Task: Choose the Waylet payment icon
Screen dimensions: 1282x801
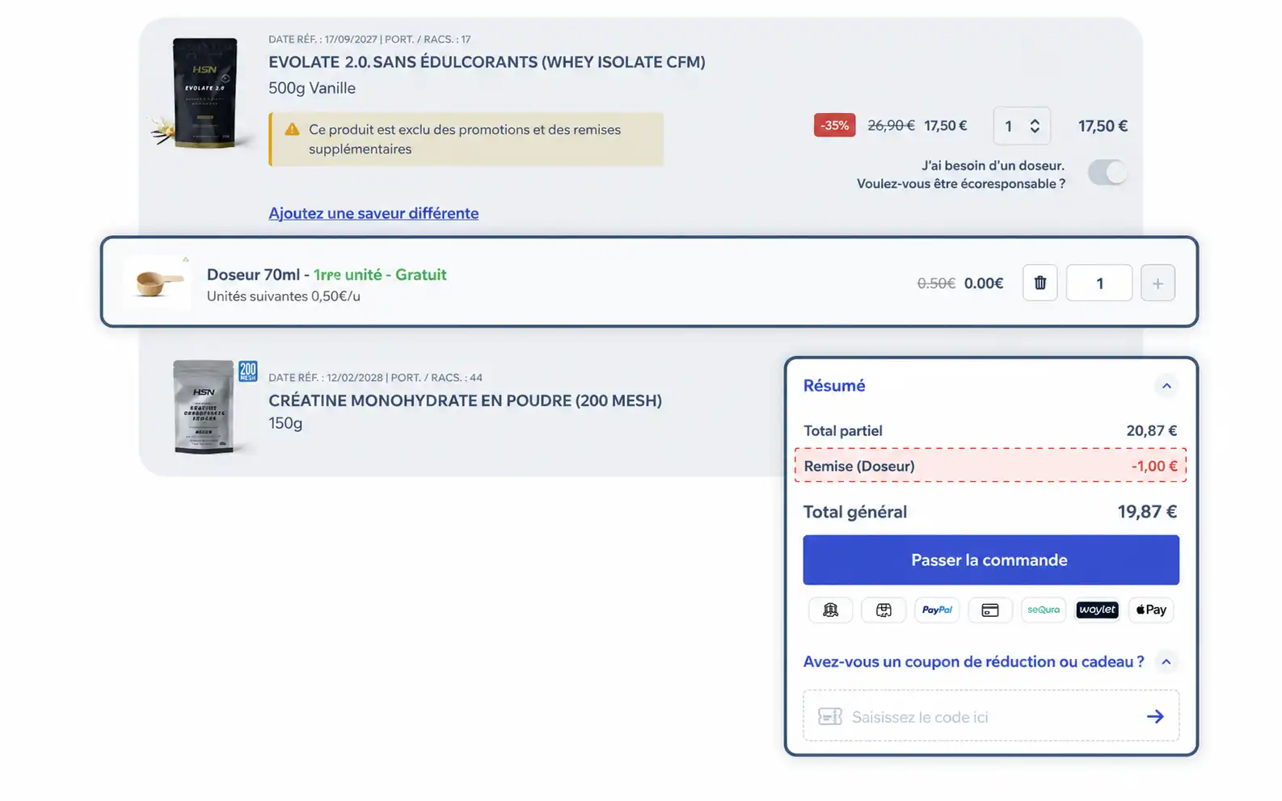Action: [x=1097, y=610]
